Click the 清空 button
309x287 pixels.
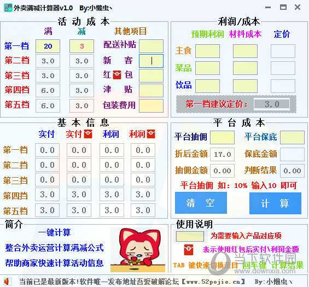[x=201, y=203]
